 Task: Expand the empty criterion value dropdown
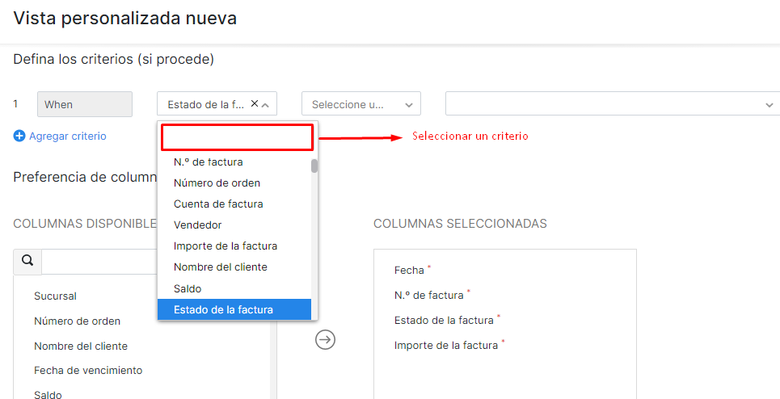point(612,104)
